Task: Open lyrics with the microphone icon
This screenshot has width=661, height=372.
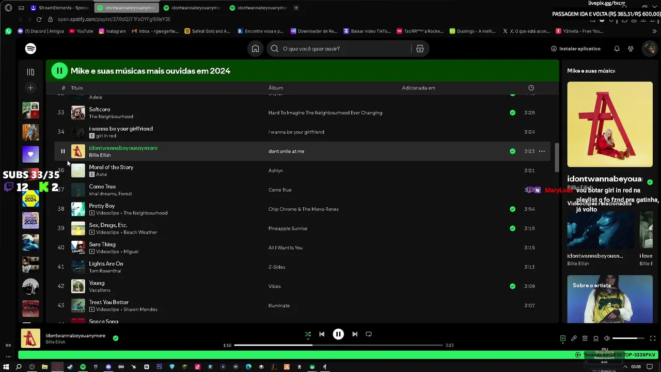Action: (x=574, y=338)
